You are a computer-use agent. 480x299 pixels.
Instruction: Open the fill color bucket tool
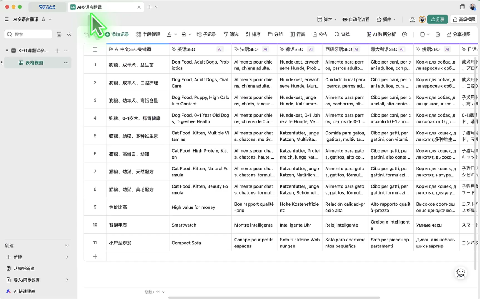click(x=184, y=34)
